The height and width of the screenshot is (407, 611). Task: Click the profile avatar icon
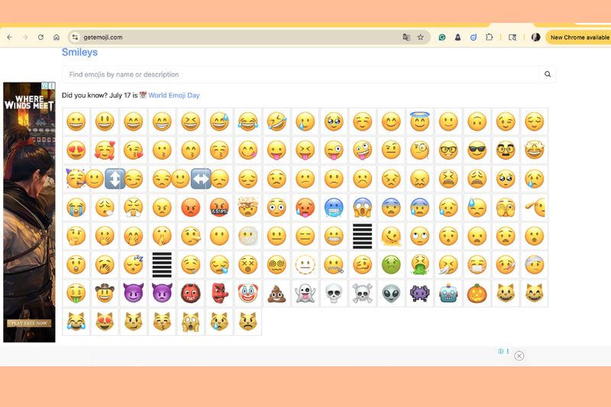[536, 37]
